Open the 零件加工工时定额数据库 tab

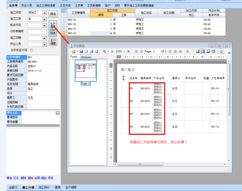pyautogui.click(x=139, y=6)
